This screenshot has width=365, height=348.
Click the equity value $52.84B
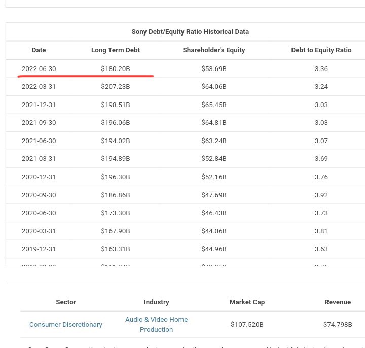point(214,159)
